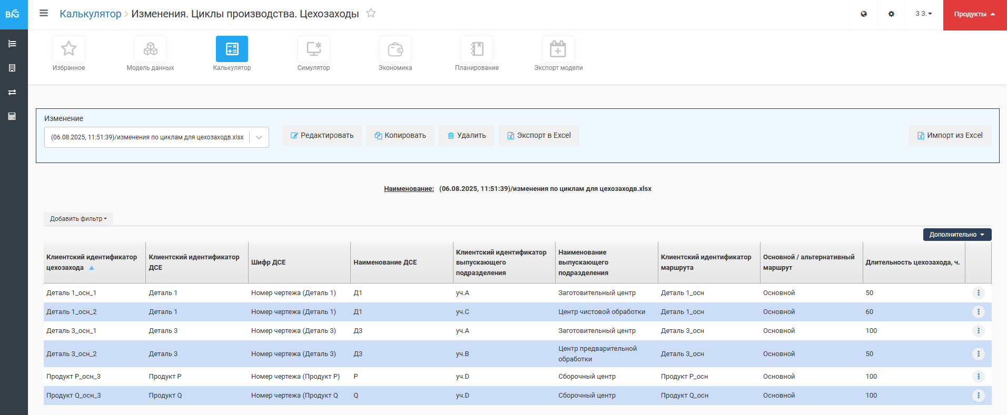Screen dimensions: 1007x415
Task: Open row actions for Продукт P_осн_3
Action: (x=979, y=377)
